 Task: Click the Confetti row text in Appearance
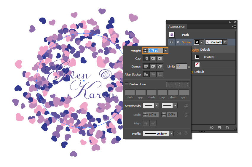pyautogui.click(x=209, y=57)
